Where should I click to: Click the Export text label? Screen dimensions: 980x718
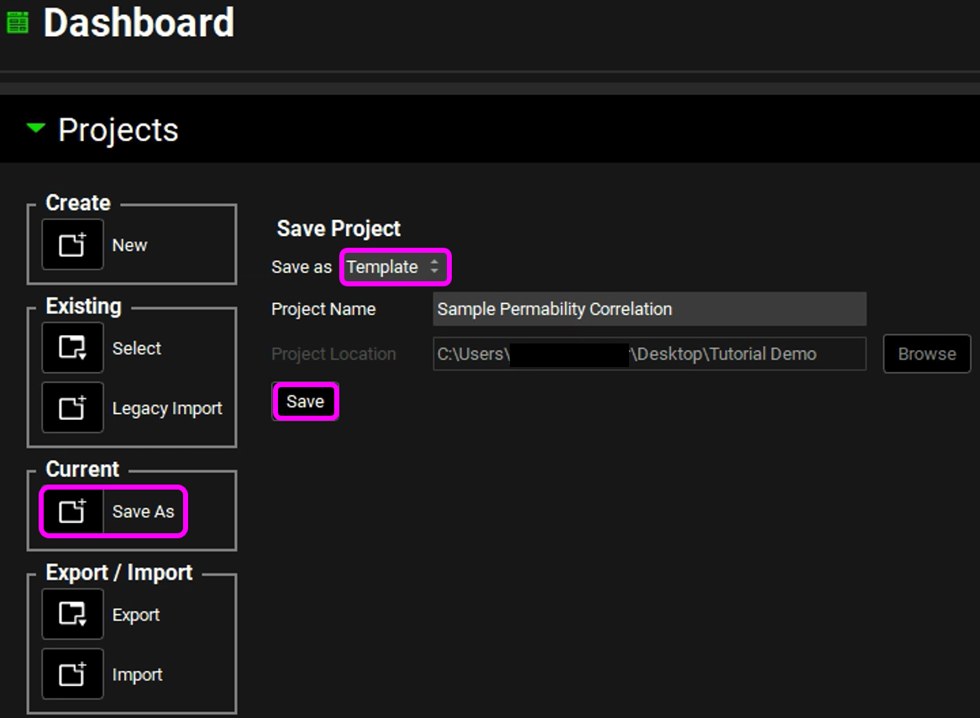(136, 616)
